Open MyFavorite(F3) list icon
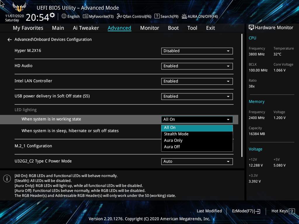Viewport: 299px width, 224px height. click(x=86, y=16)
